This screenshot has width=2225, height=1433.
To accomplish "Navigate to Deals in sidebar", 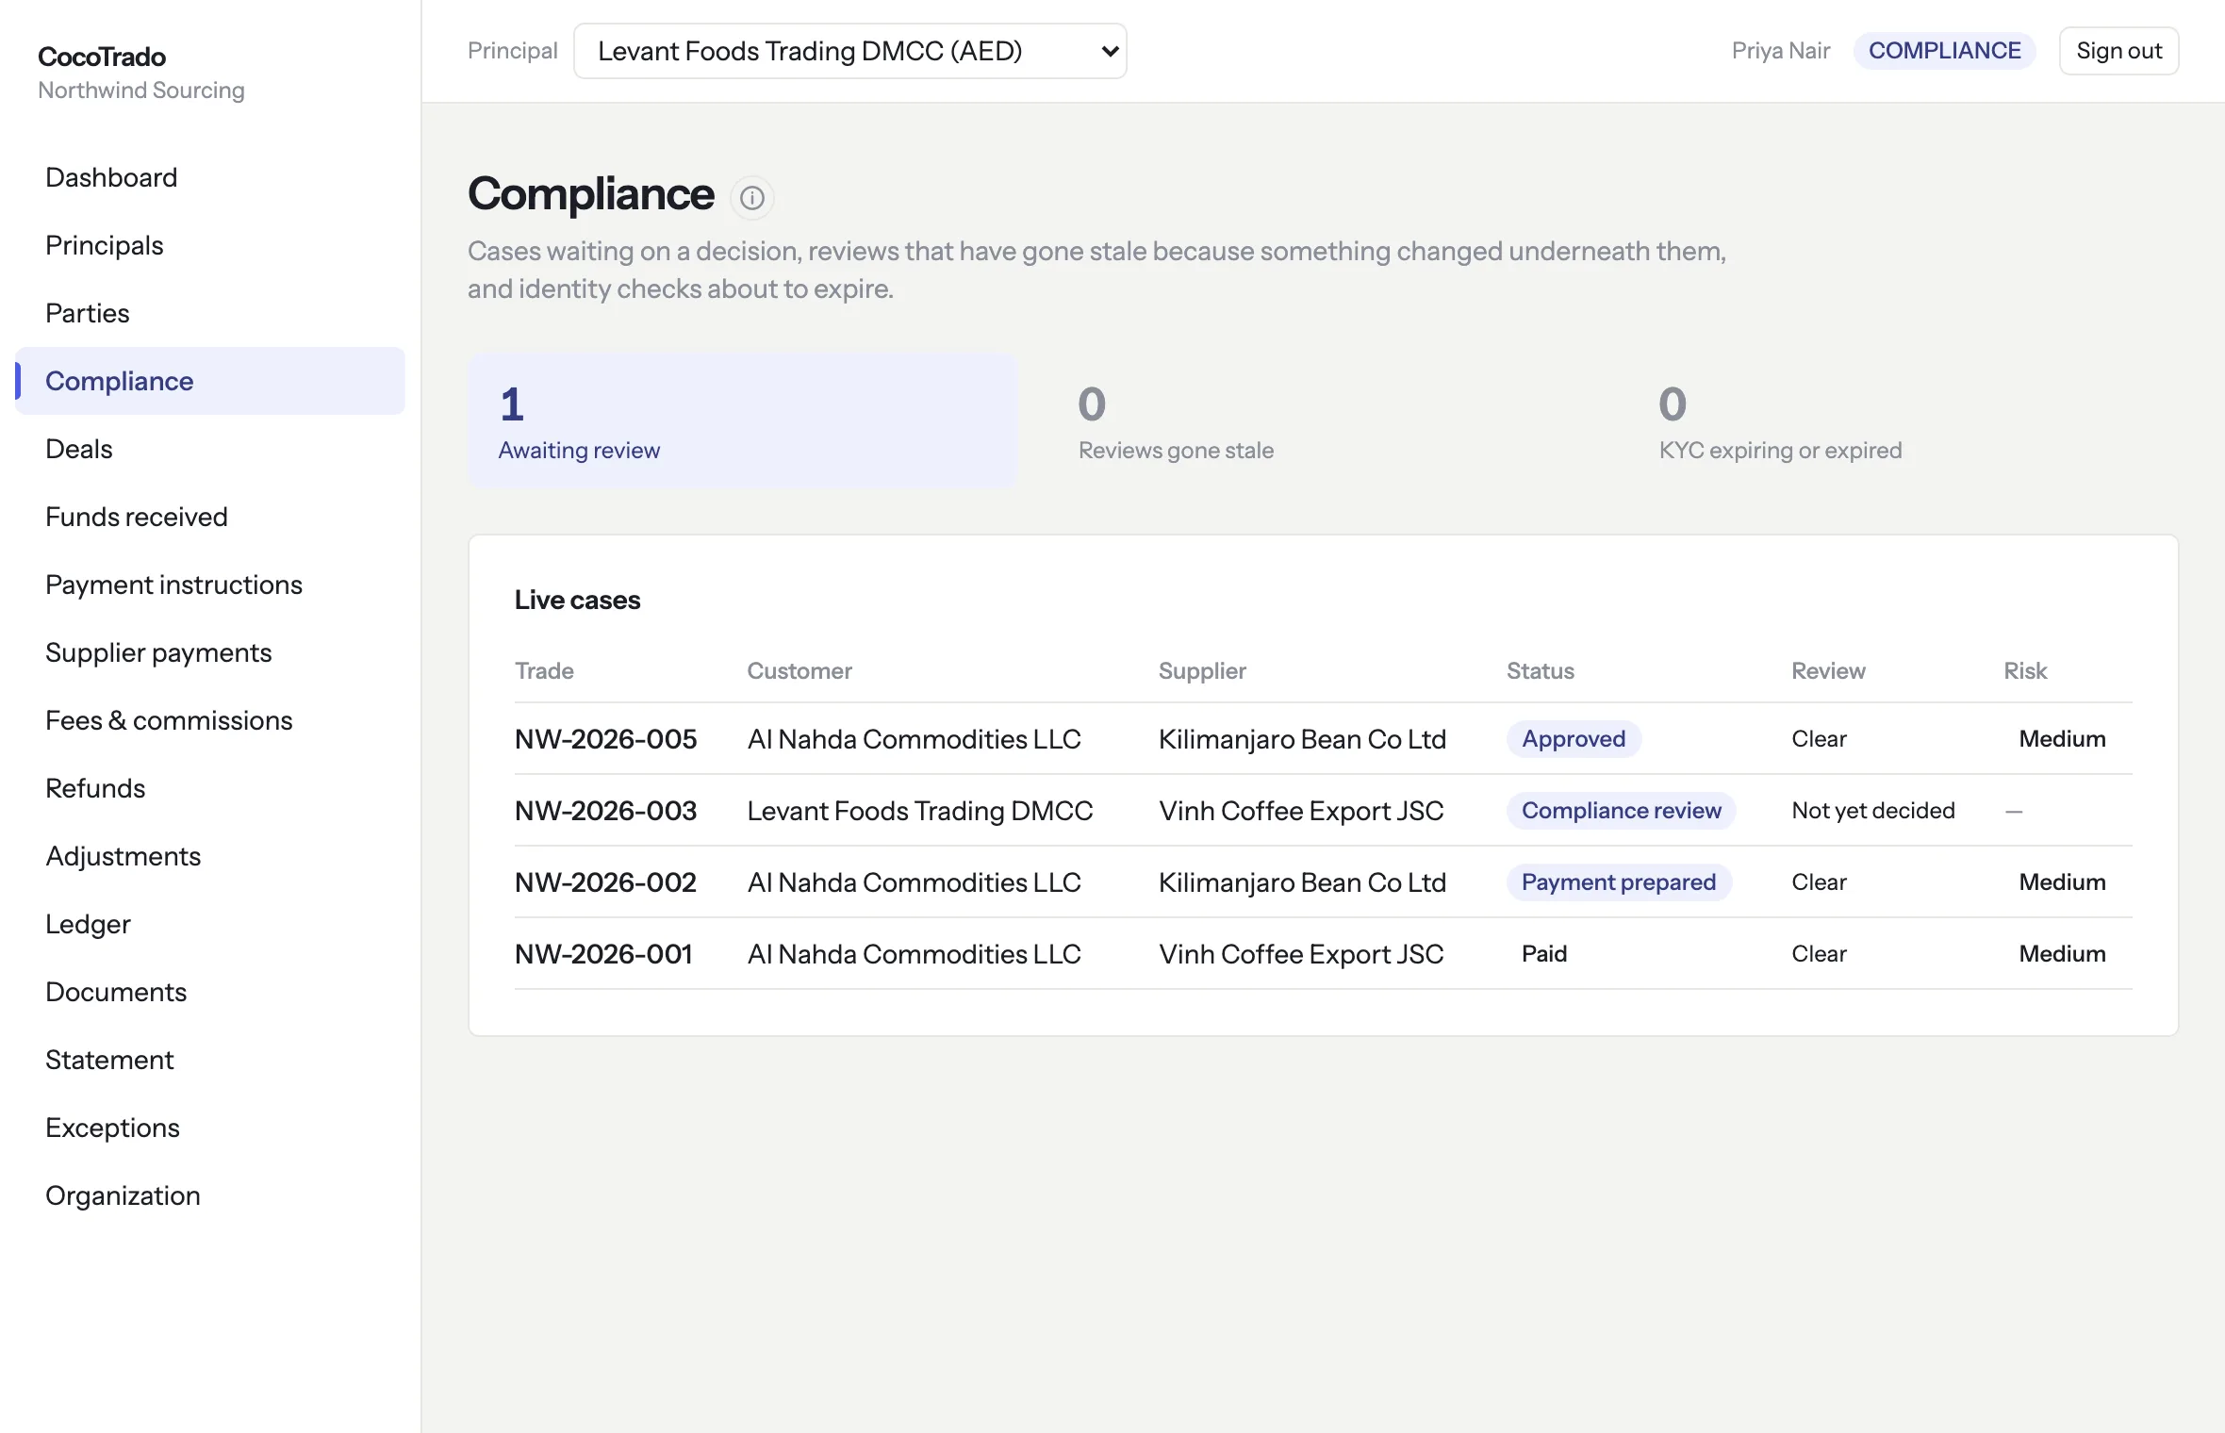I will tap(209, 449).
